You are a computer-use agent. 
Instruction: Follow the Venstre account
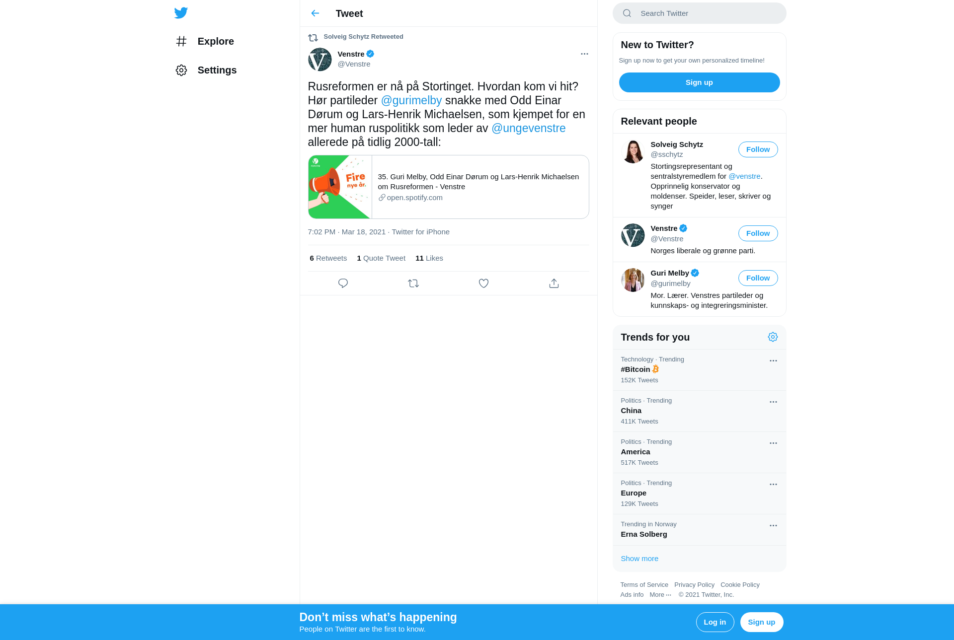tap(758, 233)
